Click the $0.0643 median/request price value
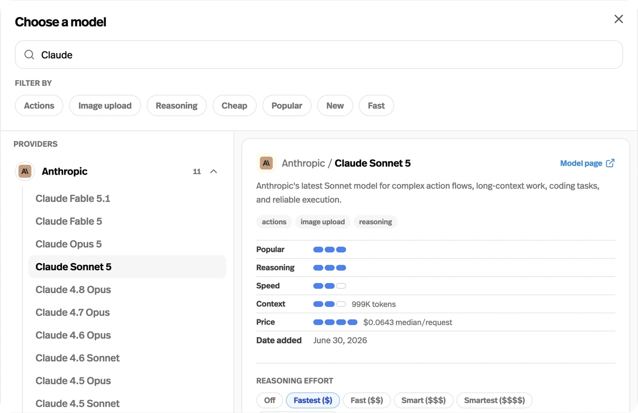 [x=407, y=322]
